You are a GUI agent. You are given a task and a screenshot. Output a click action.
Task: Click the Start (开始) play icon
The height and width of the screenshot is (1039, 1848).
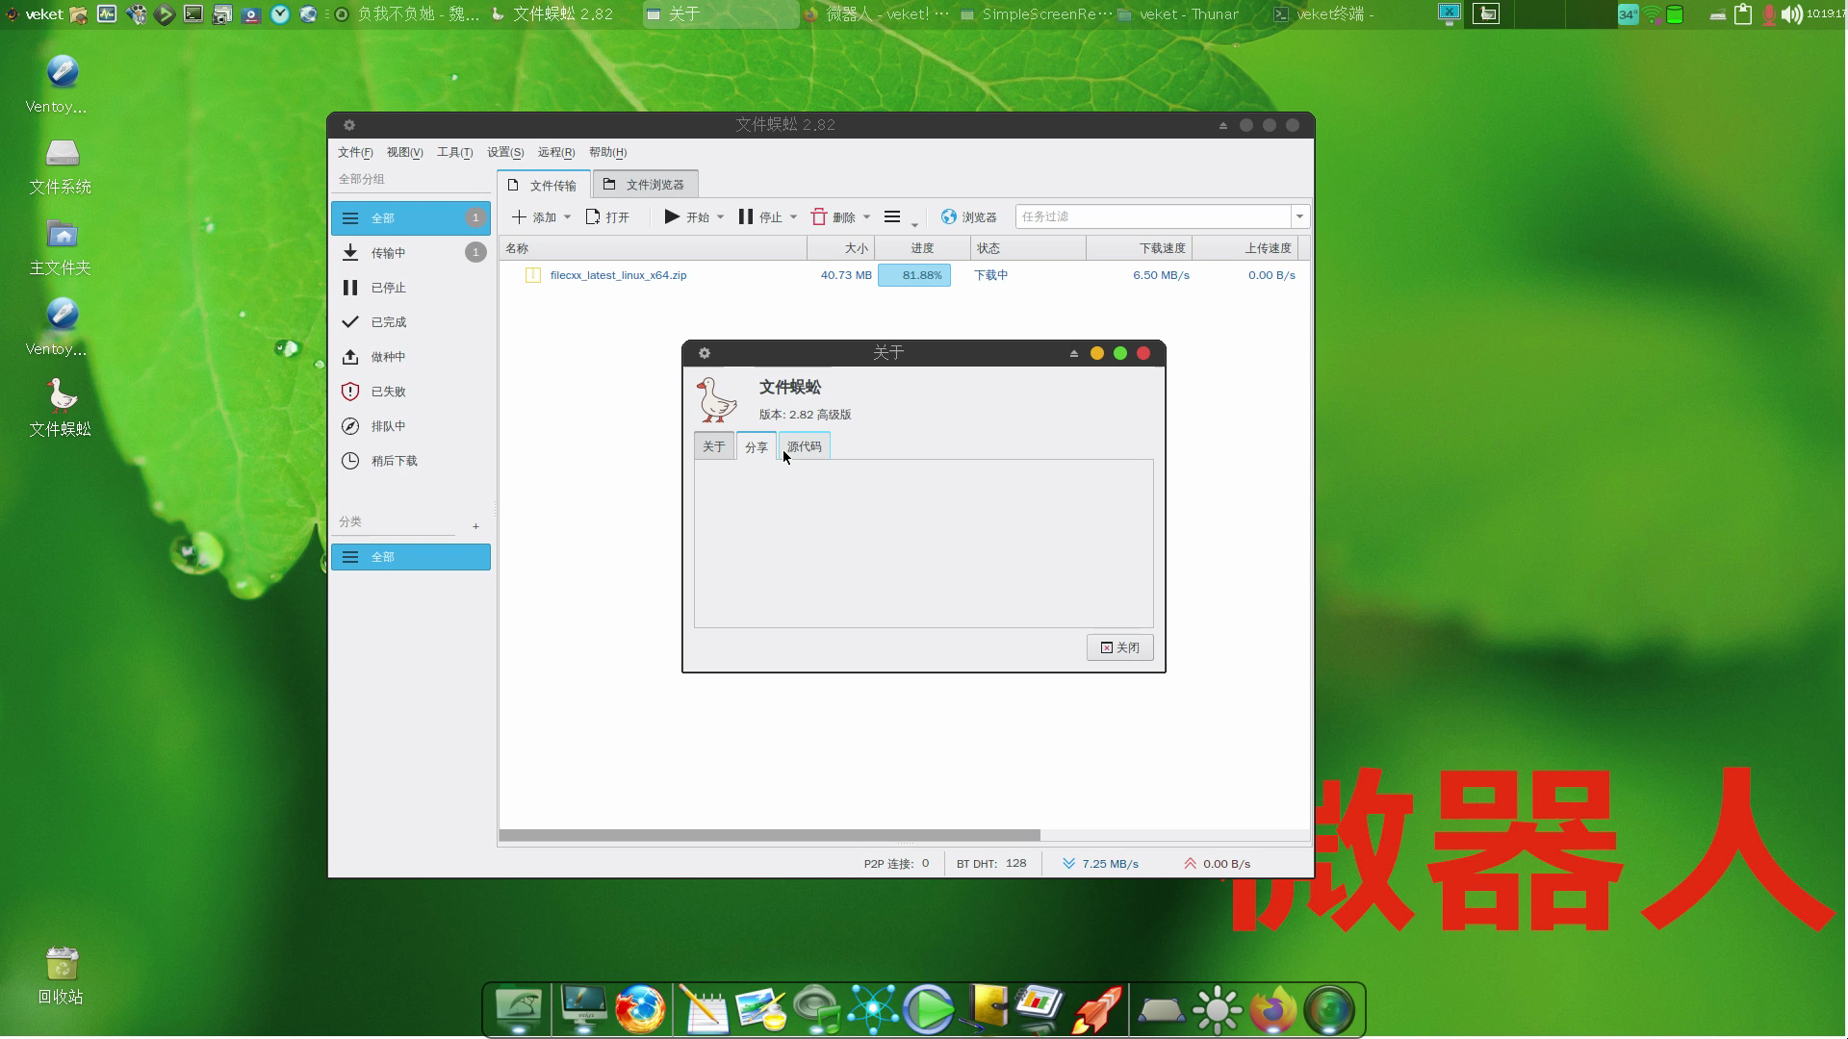pyautogui.click(x=673, y=217)
